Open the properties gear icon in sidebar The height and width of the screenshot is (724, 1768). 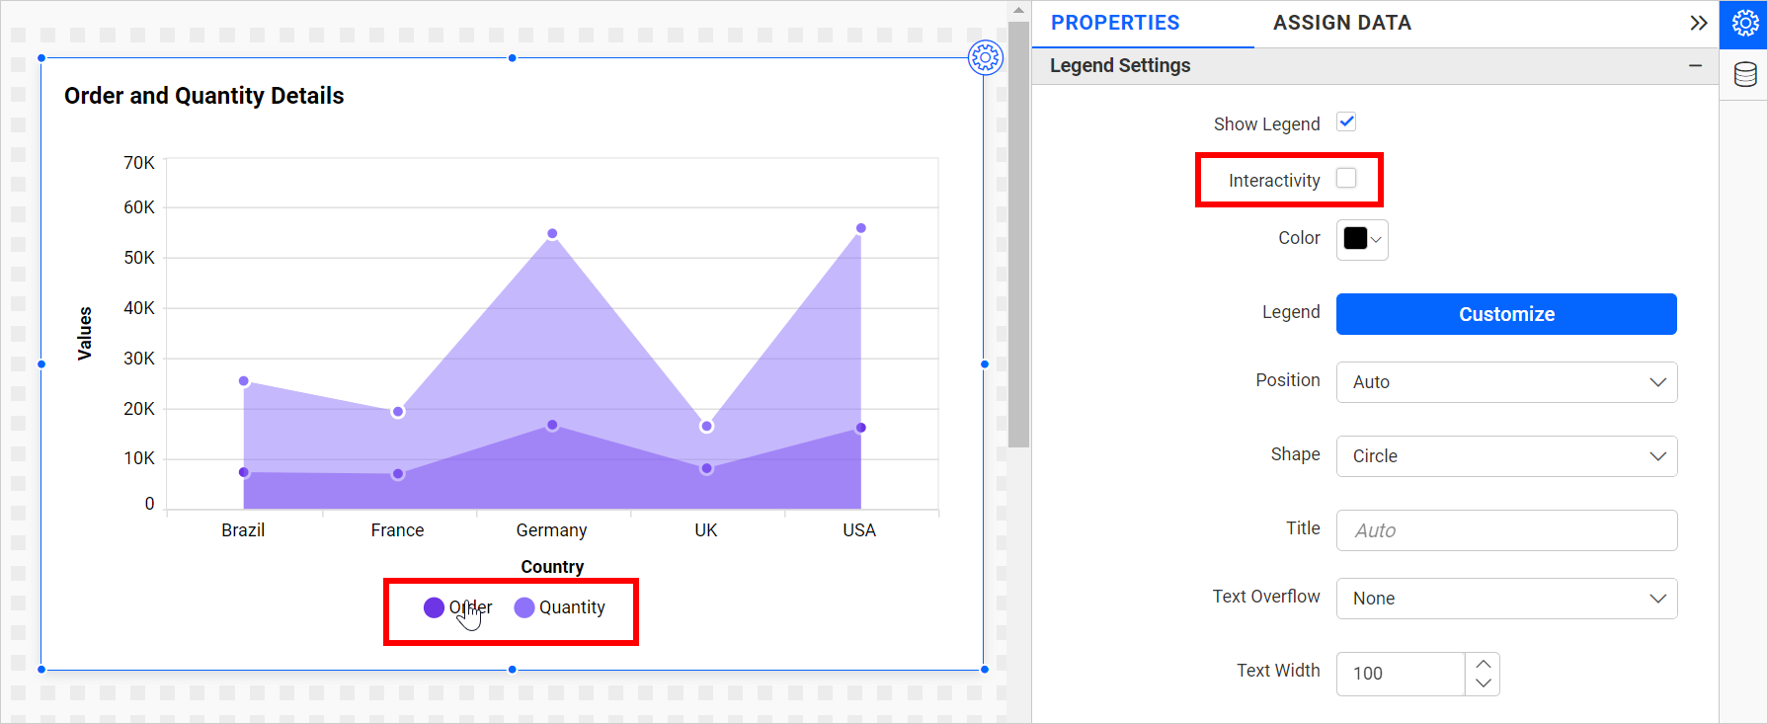pos(1744,24)
